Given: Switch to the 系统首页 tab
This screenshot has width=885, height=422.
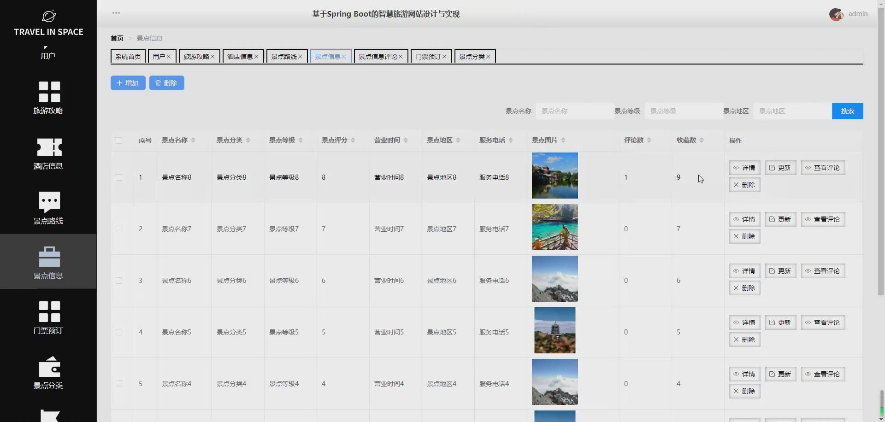Looking at the screenshot, I should (128, 56).
